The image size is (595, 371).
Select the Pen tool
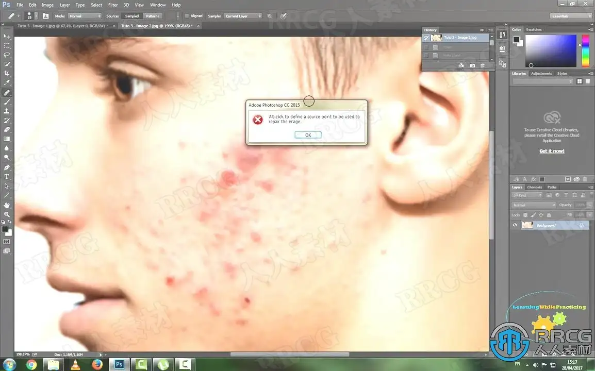point(7,167)
